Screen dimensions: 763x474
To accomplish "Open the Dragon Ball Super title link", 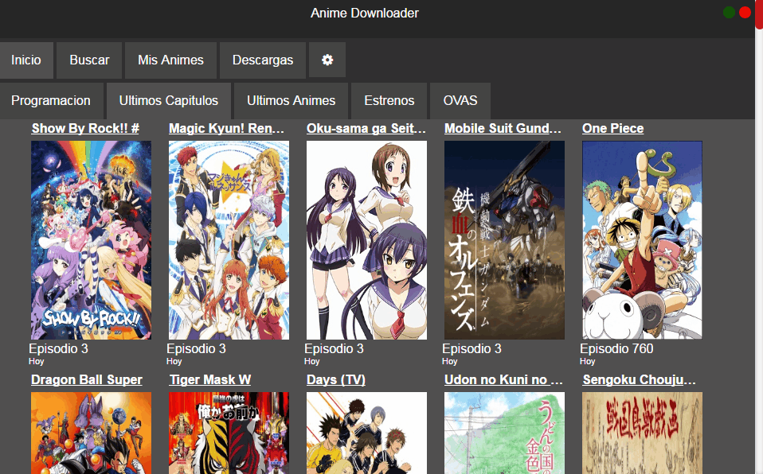I will click(87, 379).
